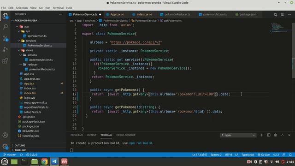Open terminal app from taskbar

[x=24, y=162]
